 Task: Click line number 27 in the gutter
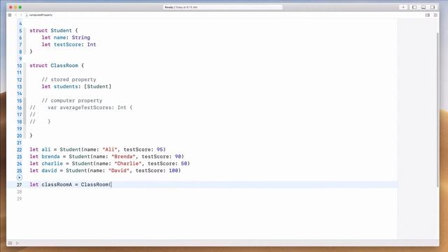coord(19,185)
